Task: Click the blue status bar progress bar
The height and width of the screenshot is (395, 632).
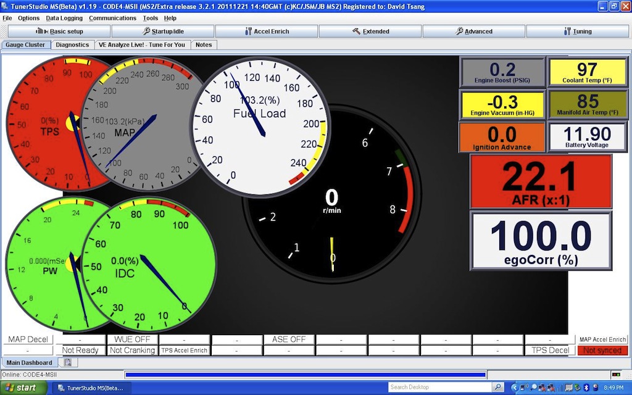Action: pyautogui.click(x=306, y=375)
